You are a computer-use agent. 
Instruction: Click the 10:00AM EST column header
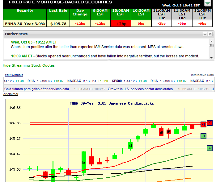pos(121,14)
